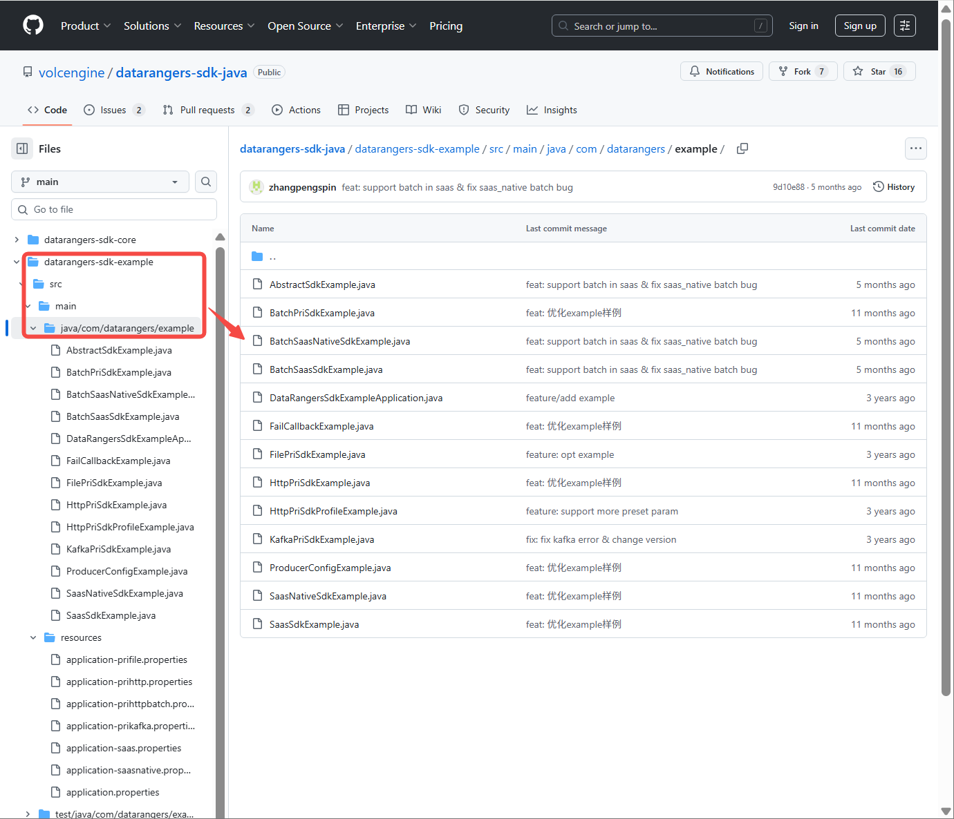Click the Sign up button
The height and width of the screenshot is (819, 954).
860,26
